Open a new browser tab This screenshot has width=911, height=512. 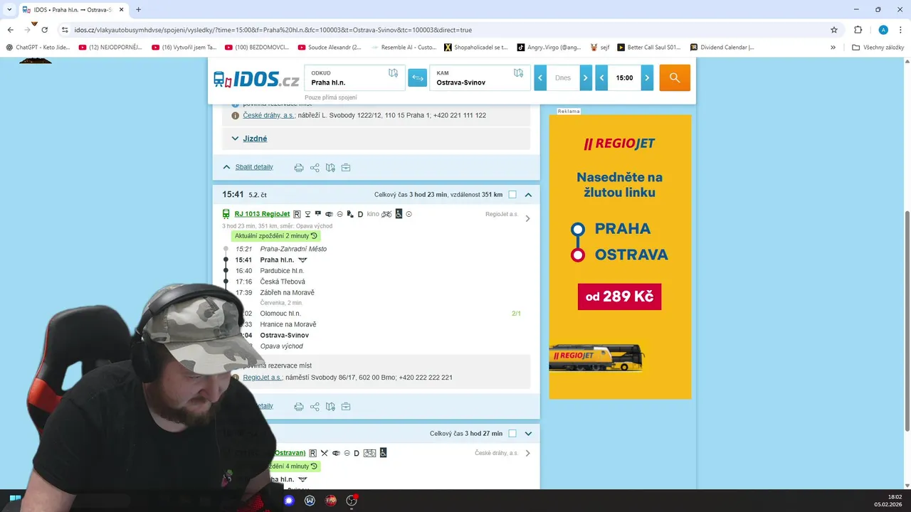tap(138, 10)
